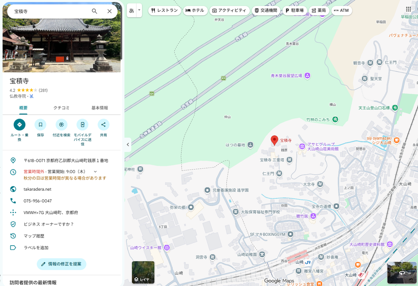Open the Street View thumbnail preview
This screenshot has height=286, width=418.
coord(402,273)
